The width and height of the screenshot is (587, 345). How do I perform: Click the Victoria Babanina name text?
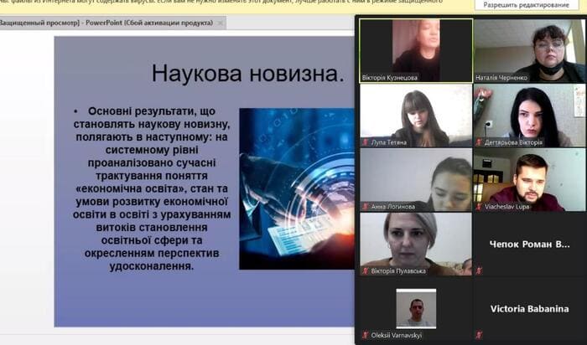click(529, 309)
